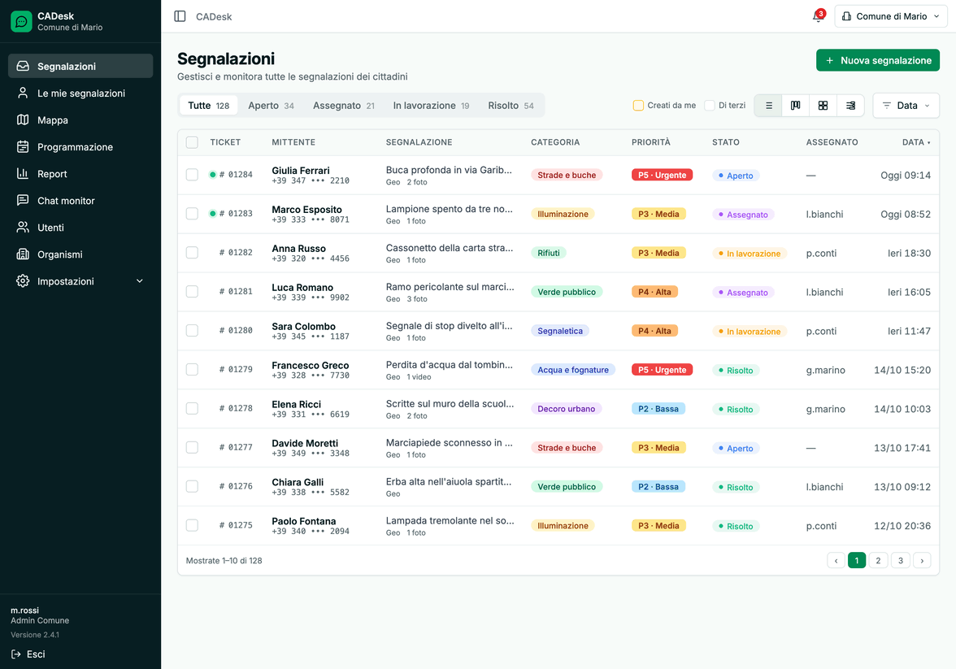Viewport: 956px width, 669px height.
Task: Click the plus icon in Nuova segnalazione
Action: pos(829,60)
